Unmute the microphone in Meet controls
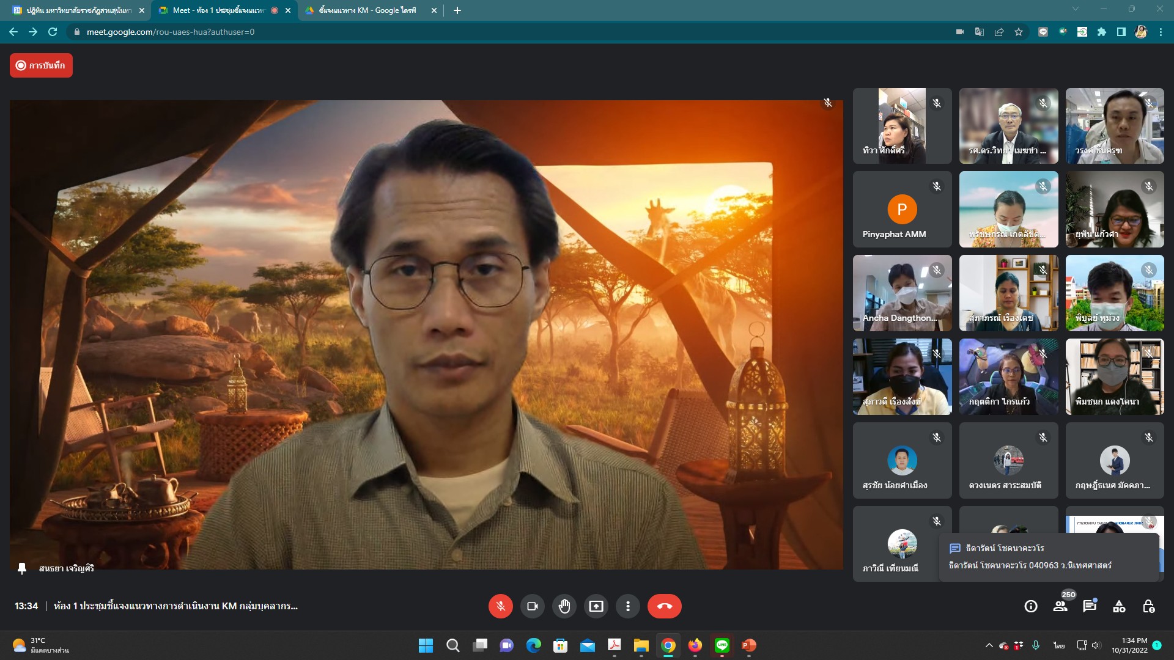The height and width of the screenshot is (660, 1174). click(500, 606)
